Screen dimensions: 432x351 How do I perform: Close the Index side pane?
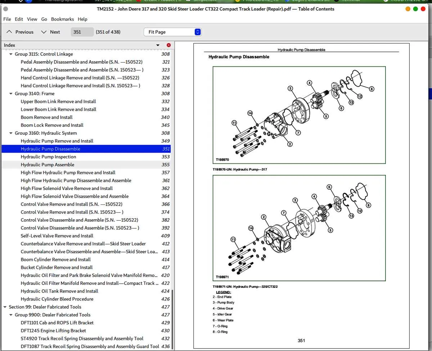pos(168,45)
